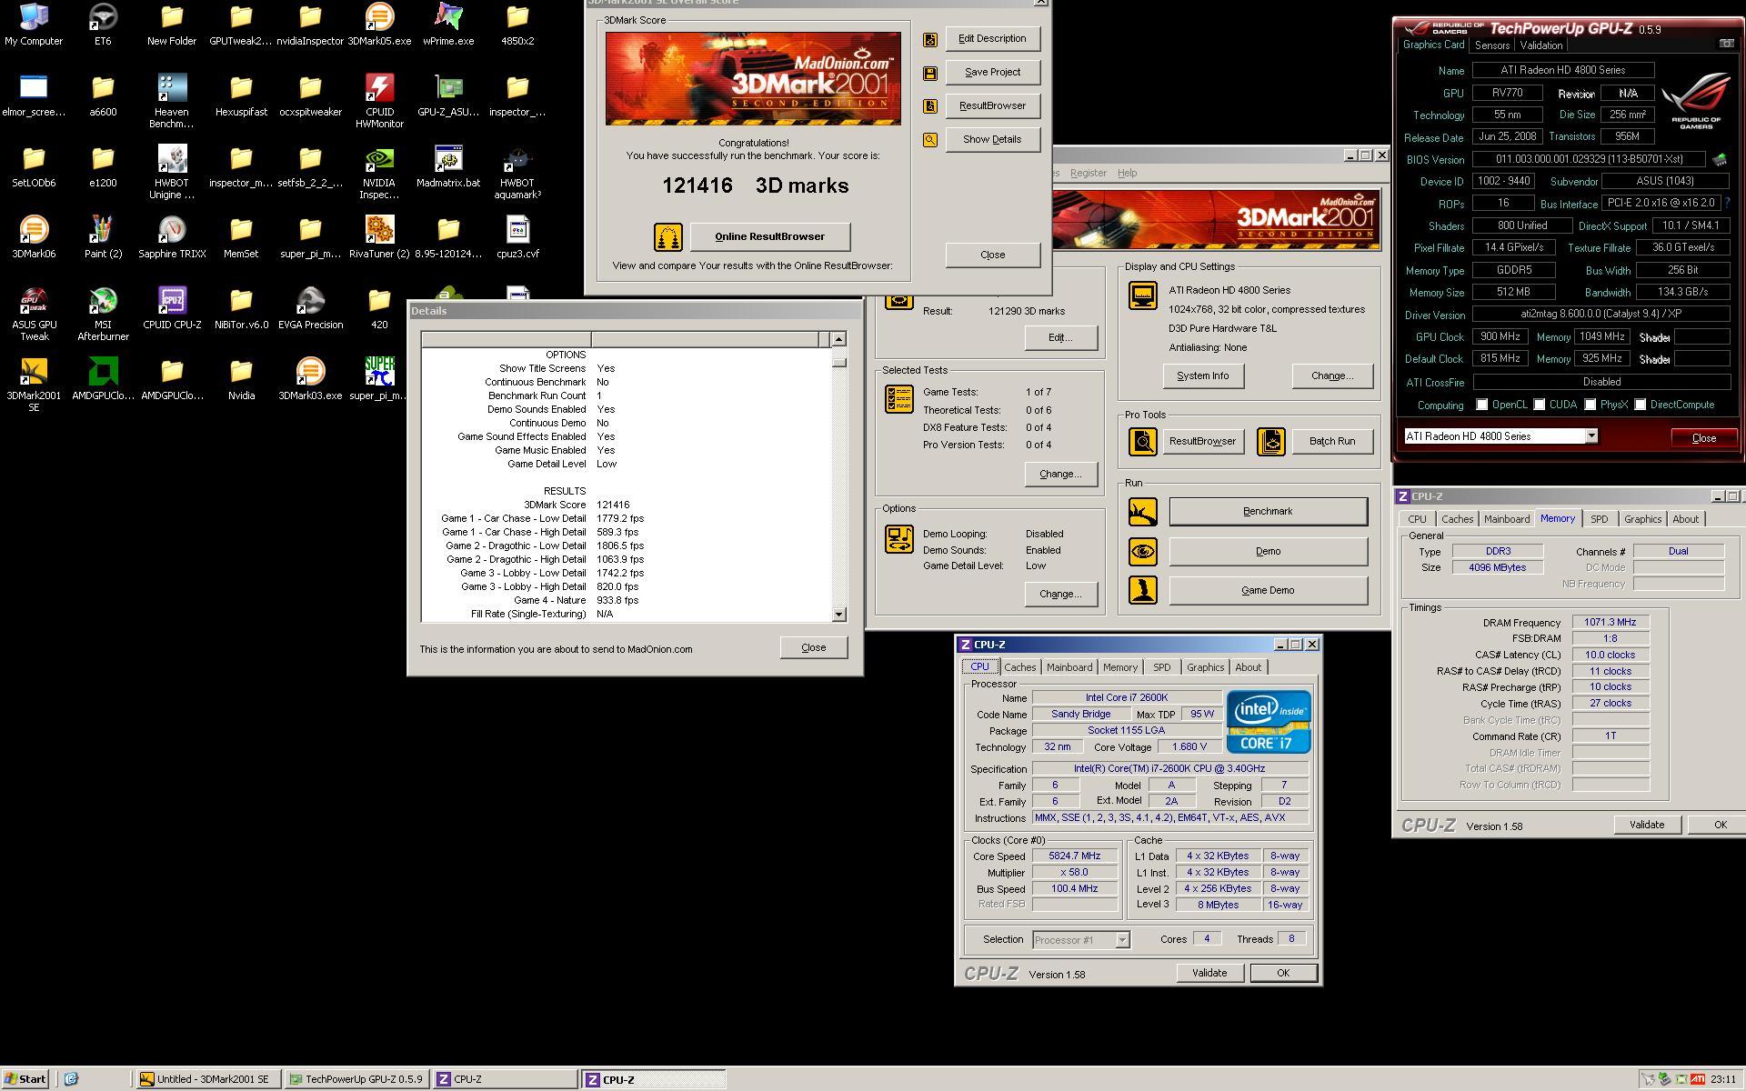
Task: Click the Benchmark run icon in 3DMark2001
Action: point(1143,512)
